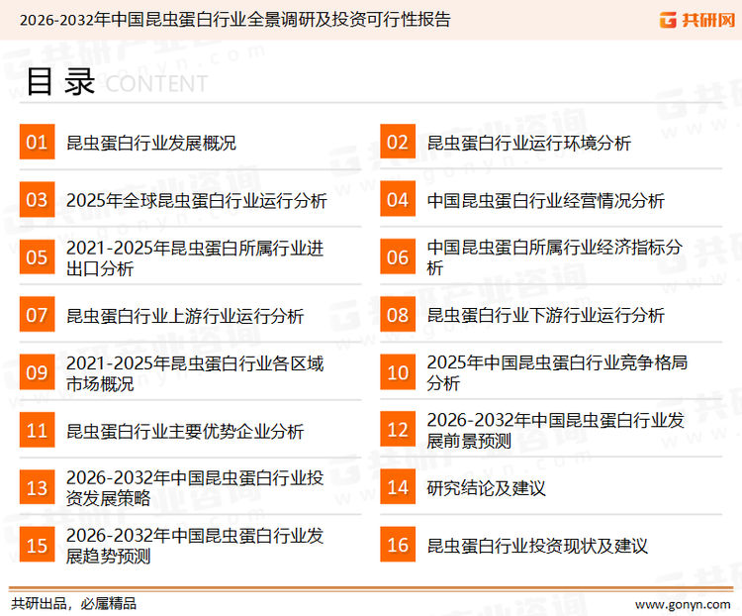Screen dimensions: 742x616
Task: Select 研究结论及建议 chapter
Action: click(486, 488)
